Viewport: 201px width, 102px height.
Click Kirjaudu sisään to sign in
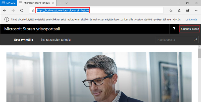pos(190,29)
